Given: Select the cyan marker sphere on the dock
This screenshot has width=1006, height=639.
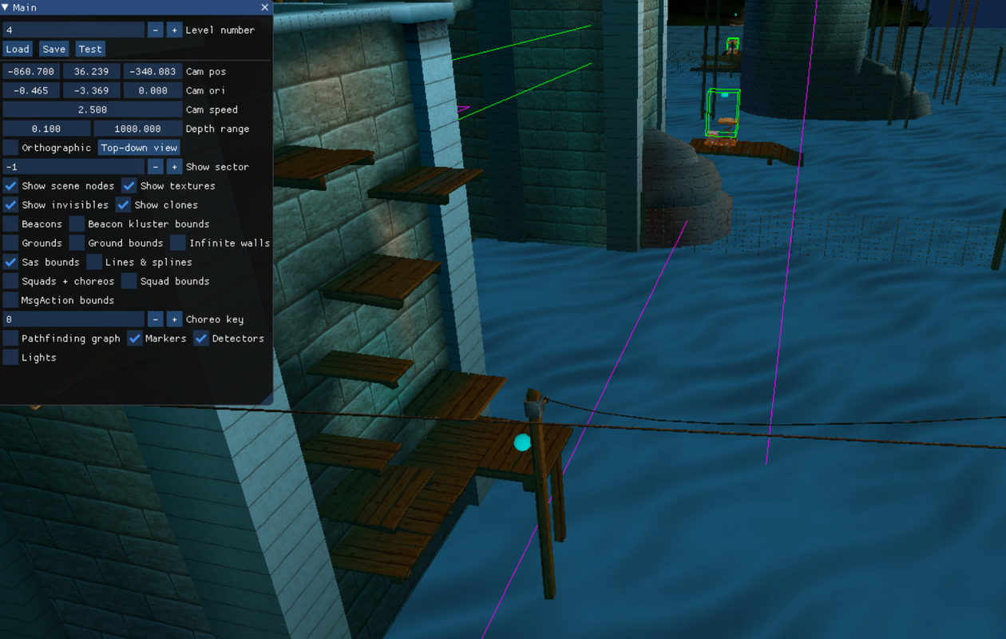Looking at the screenshot, I should [x=522, y=443].
